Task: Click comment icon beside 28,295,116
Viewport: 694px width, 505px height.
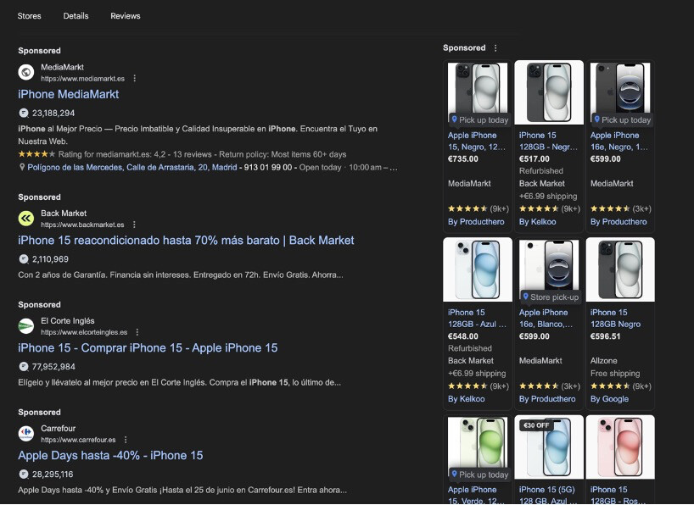Action: click(24, 474)
